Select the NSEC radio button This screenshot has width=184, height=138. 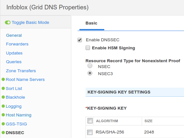[90, 66]
